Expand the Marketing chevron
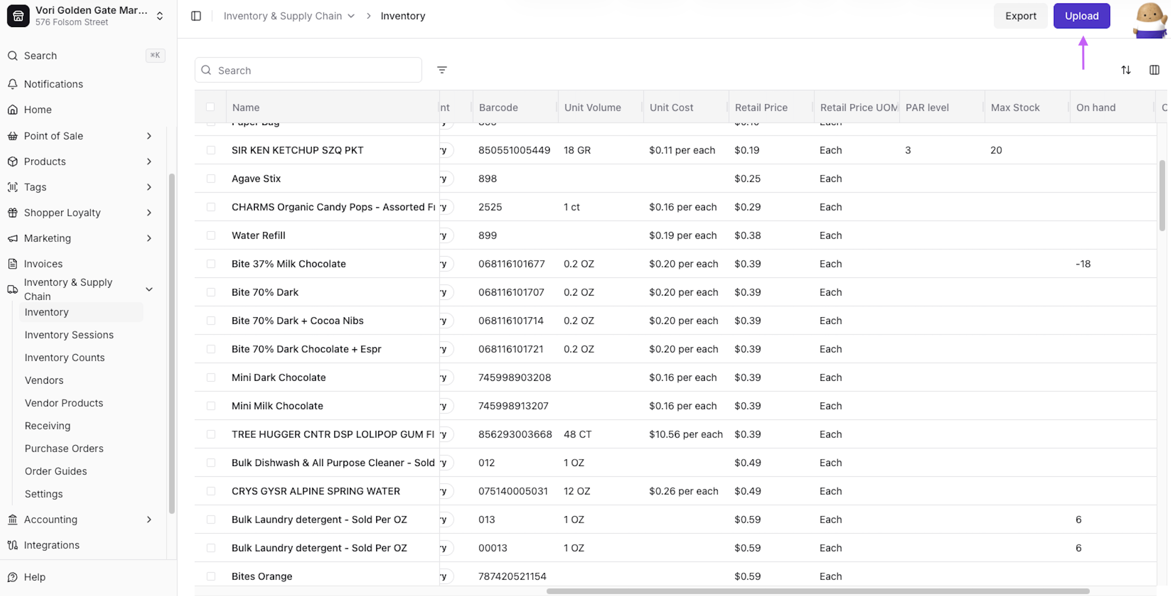 (x=149, y=238)
